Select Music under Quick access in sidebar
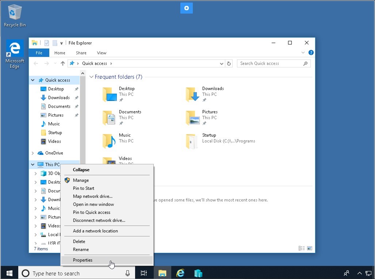This screenshot has height=279, width=375. (54, 124)
